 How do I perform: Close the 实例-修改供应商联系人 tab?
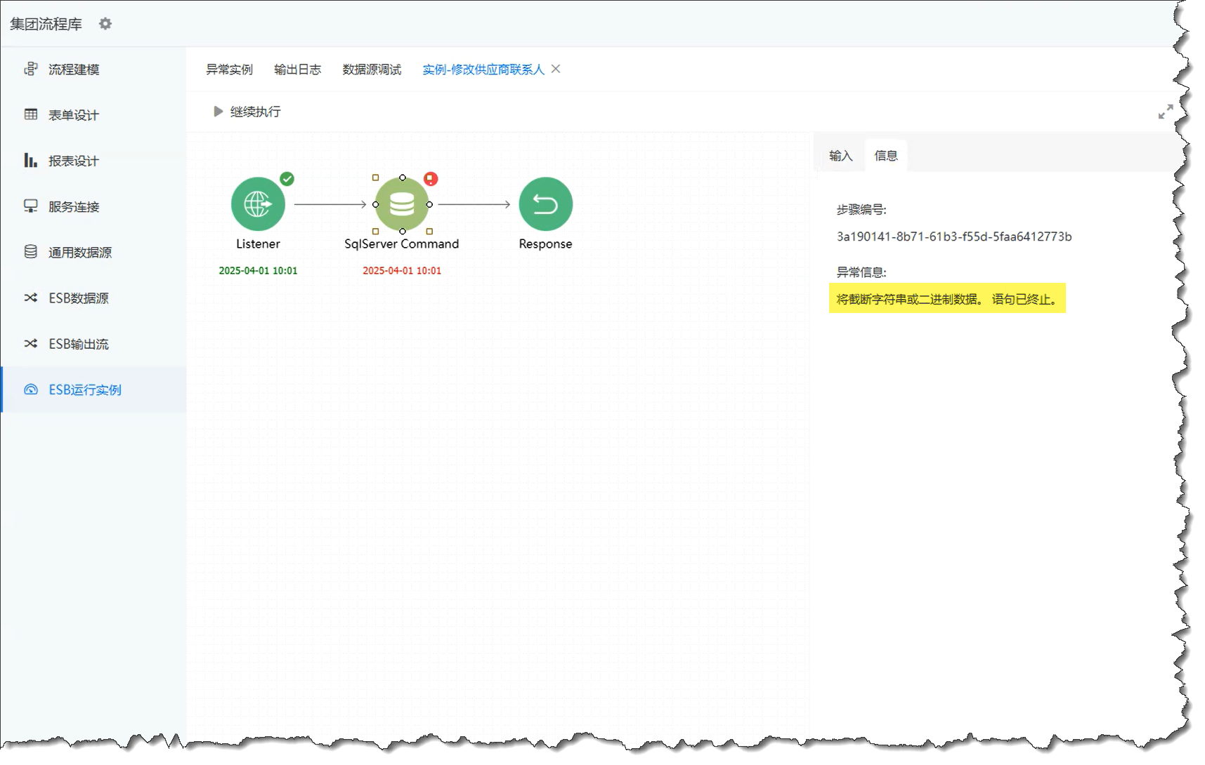pyautogui.click(x=555, y=69)
